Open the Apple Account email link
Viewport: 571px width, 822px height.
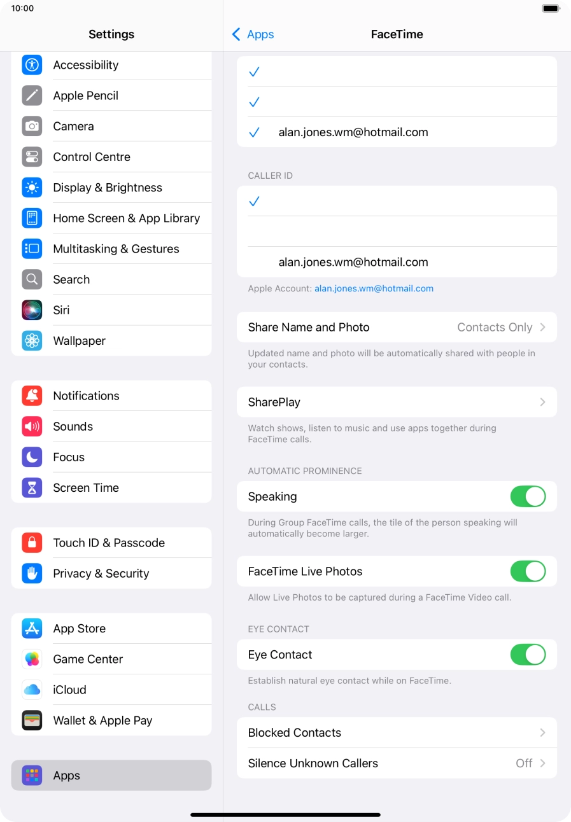tap(374, 288)
